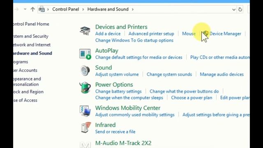The height and width of the screenshot is (148, 263).
Task: Go up one folder level arrow
Action: point(33,9)
